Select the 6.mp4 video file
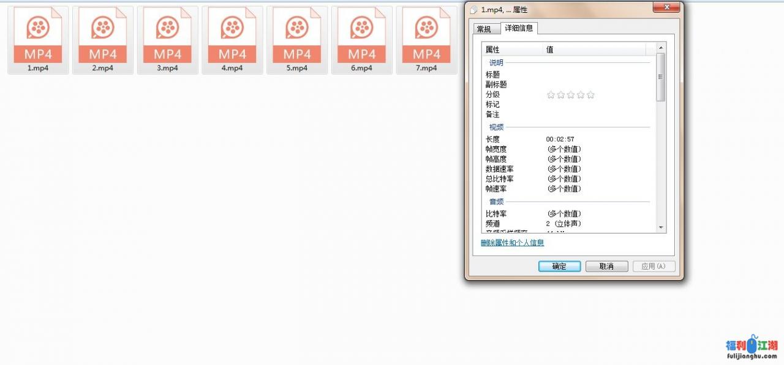This screenshot has width=784, height=365. [362, 38]
